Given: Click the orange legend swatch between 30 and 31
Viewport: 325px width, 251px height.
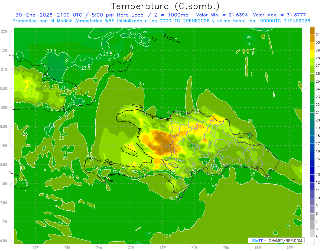Looking at the screenshot, I should click(x=312, y=38).
